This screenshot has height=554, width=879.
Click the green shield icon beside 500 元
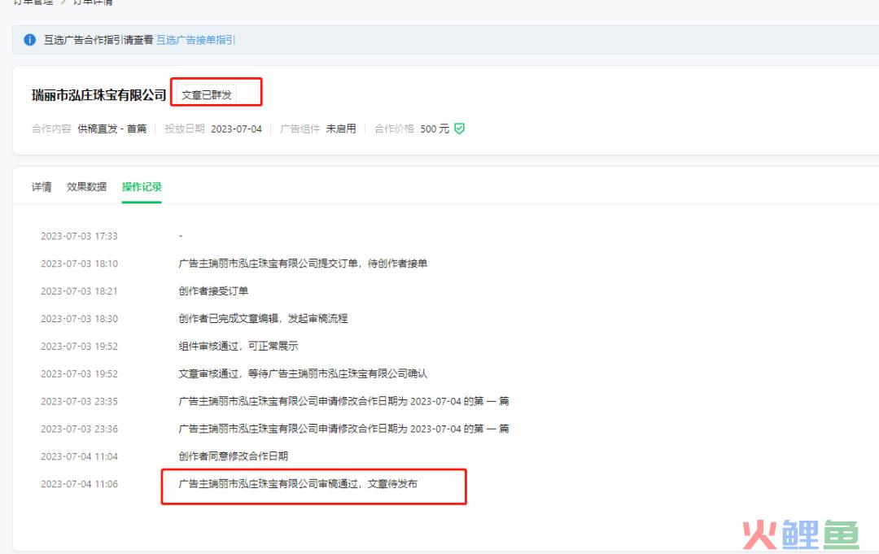coord(459,129)
